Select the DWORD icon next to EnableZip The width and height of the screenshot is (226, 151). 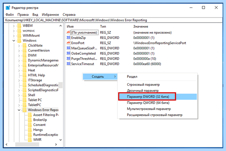68,37
